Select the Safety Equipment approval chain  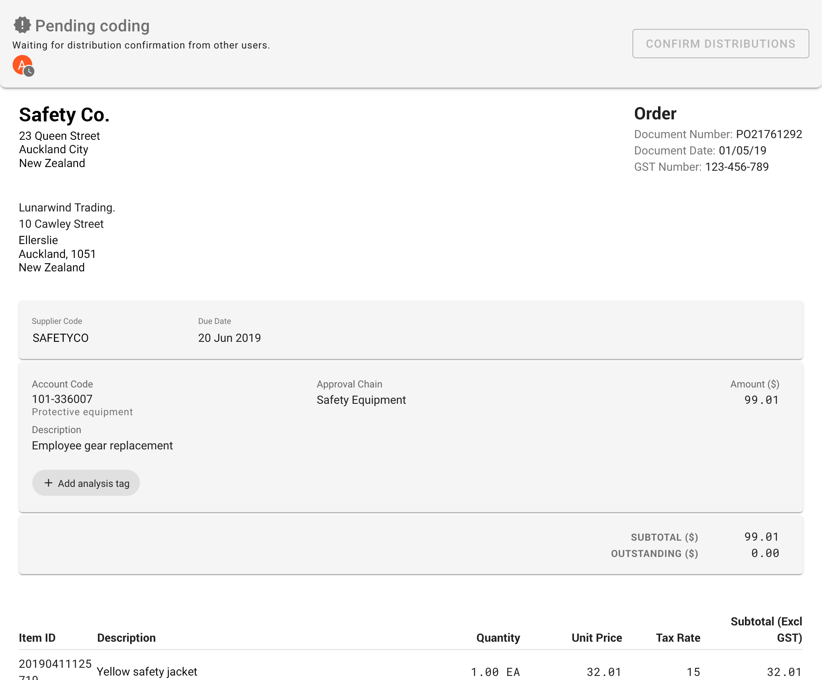tap(361, 400)
